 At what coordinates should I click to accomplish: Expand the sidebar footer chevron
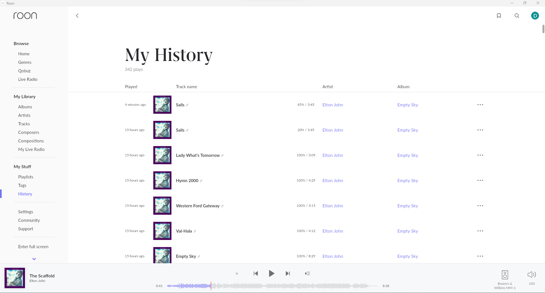point(34,259)
